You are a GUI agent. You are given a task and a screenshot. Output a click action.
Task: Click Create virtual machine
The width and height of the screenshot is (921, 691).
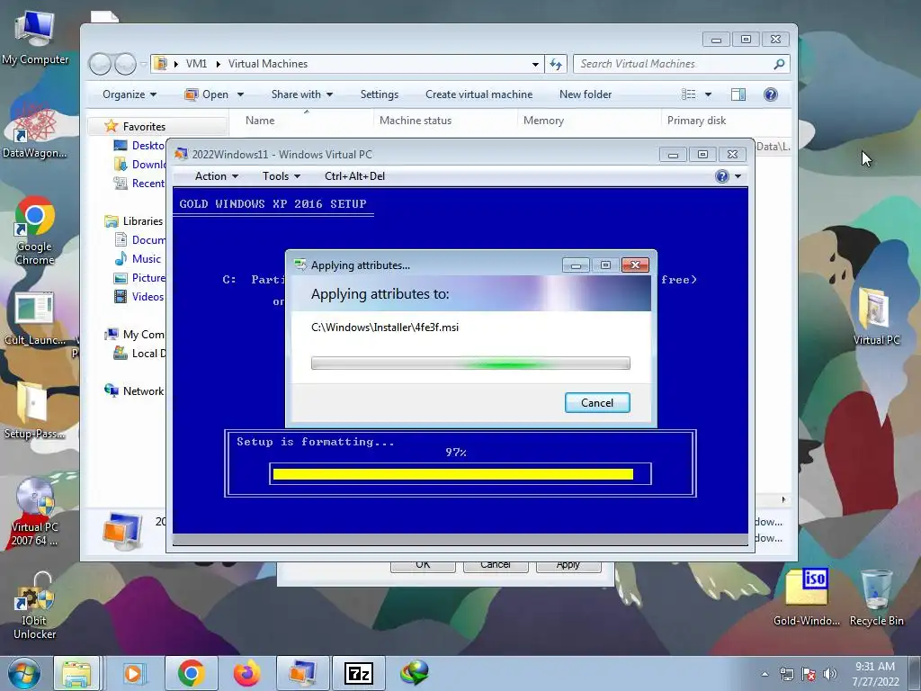click(x=478, y=94)
